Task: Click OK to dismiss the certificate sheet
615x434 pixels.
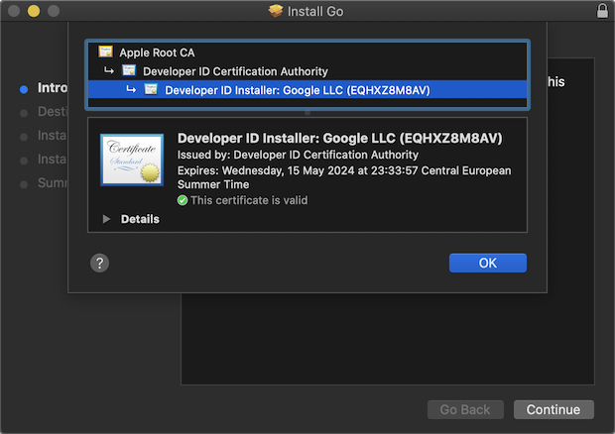Action: (x=487, y=263)
